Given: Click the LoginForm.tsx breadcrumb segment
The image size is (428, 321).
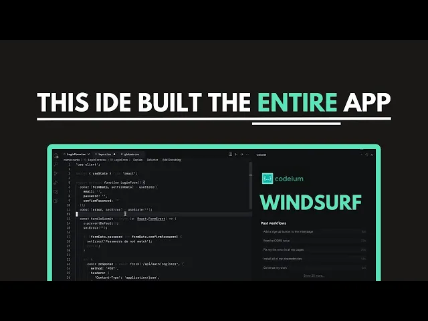Looking at the screenshot, I should [97, 160].
